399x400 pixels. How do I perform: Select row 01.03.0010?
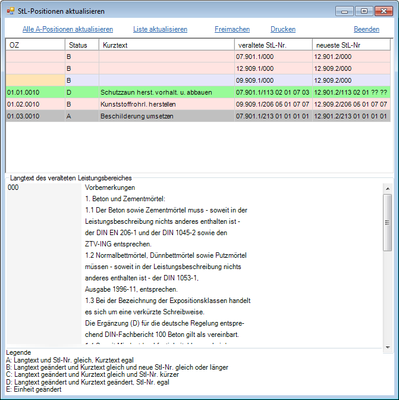tap(198, 116)
